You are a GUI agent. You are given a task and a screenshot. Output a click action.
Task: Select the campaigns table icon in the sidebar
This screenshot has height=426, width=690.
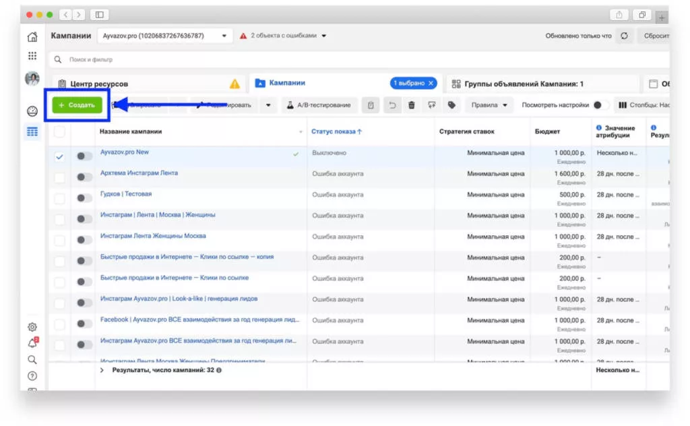click(32, 131)
